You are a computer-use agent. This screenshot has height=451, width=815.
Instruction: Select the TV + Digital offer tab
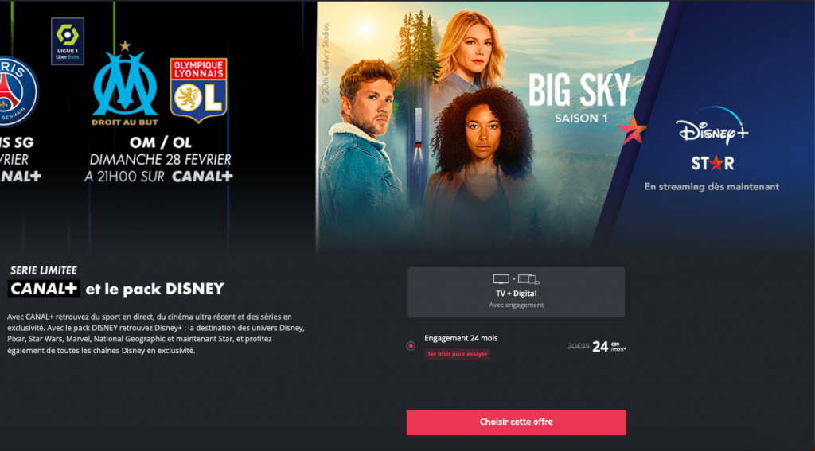pyautogui.click(x=516, y=292)
